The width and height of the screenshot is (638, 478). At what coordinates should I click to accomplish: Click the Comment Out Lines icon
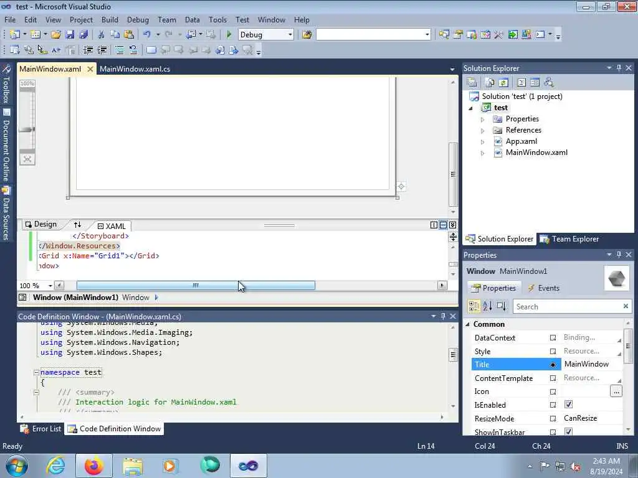(x=119, y=50)
